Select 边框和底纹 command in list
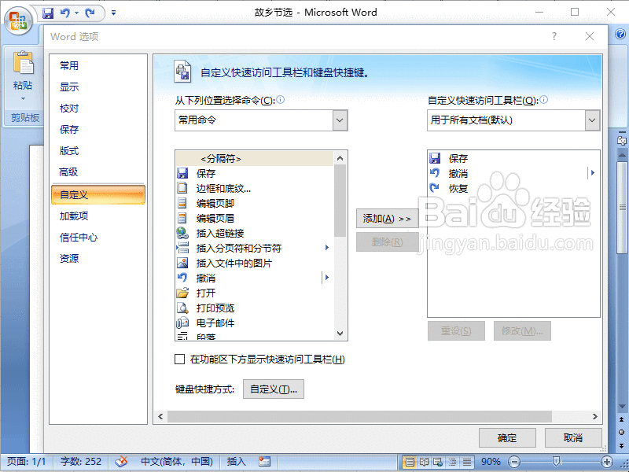Viewport: 629px width, 472px height. (254, 188)
